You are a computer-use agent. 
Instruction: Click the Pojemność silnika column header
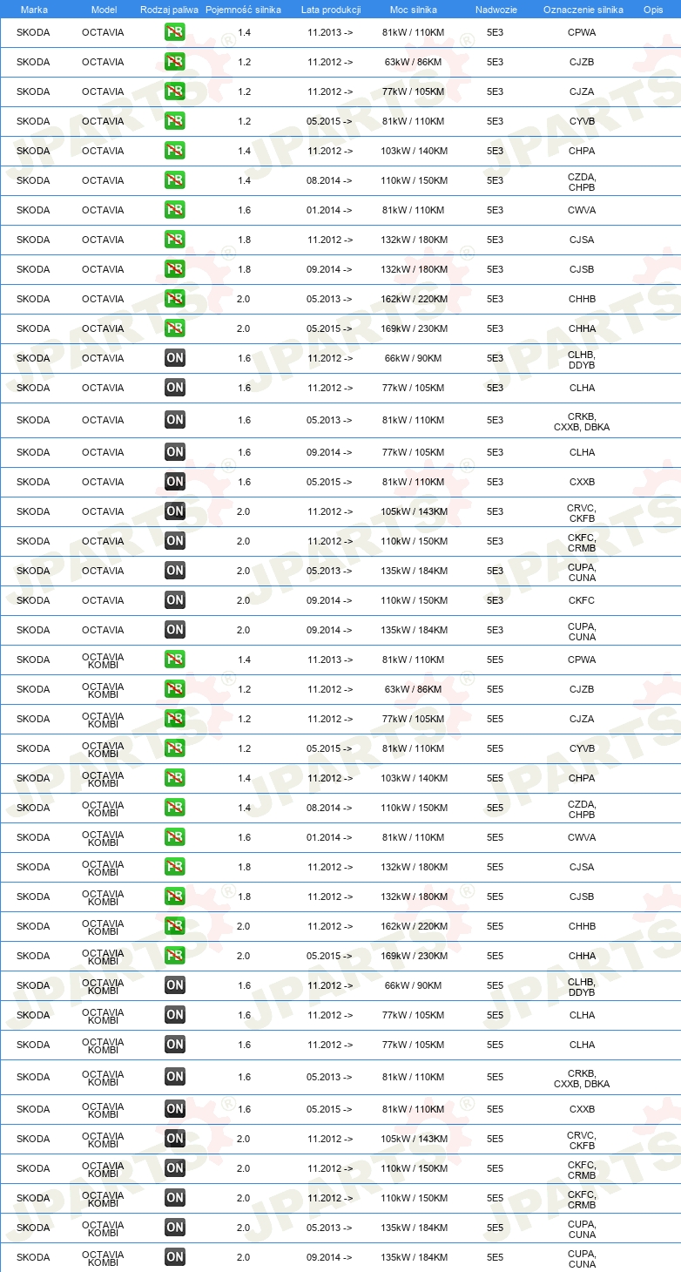tap(243, 10)
